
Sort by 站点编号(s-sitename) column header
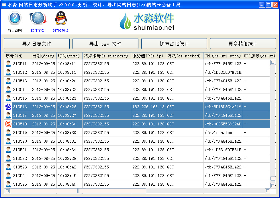107,56
